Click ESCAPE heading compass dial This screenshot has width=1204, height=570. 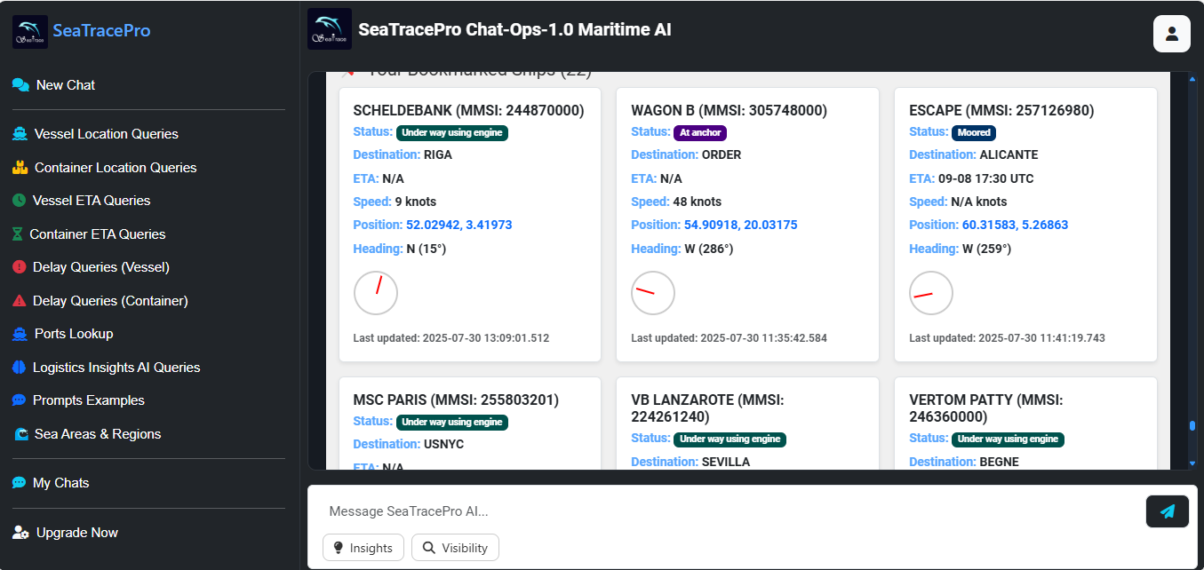(x=931, y=293)
